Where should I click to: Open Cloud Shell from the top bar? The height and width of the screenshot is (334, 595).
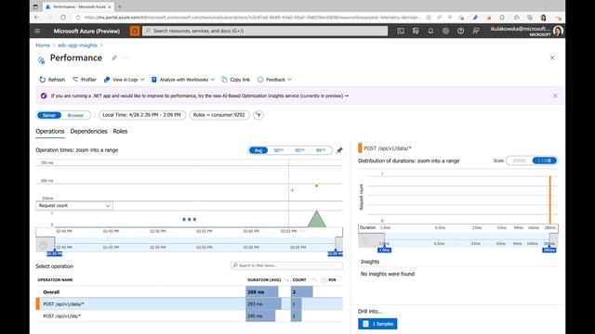click(401, 31)
